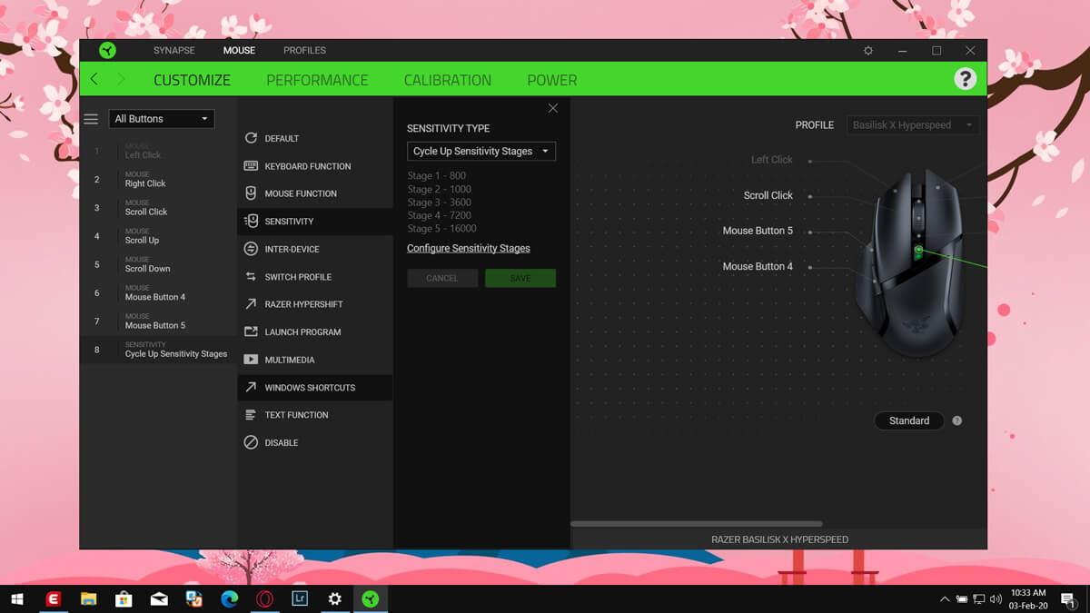Click the Razer logo icon in title bar

[x=108, y=50]
